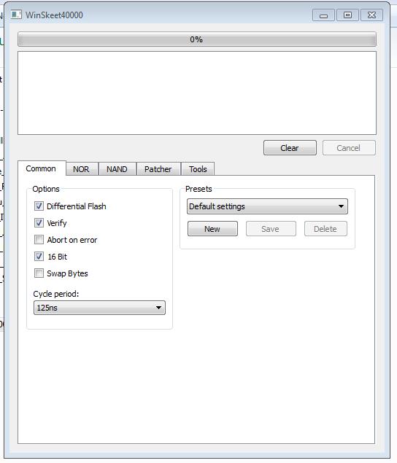Toggle the Differential Flash checkbox
The image size is (397, 463).
(x=39, y=206)
